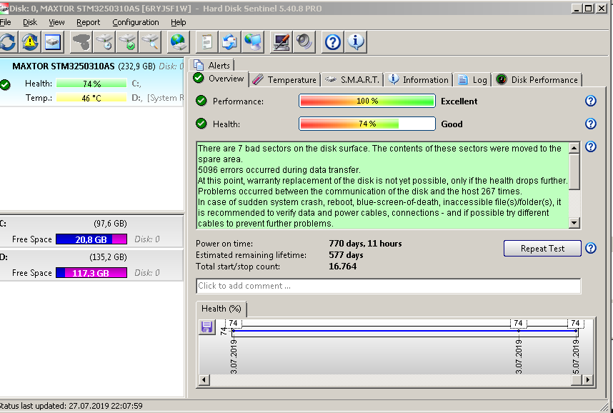This screenshot has height=413, width=613.
Task: Click the Good health rating text
Action: [452, 124]
